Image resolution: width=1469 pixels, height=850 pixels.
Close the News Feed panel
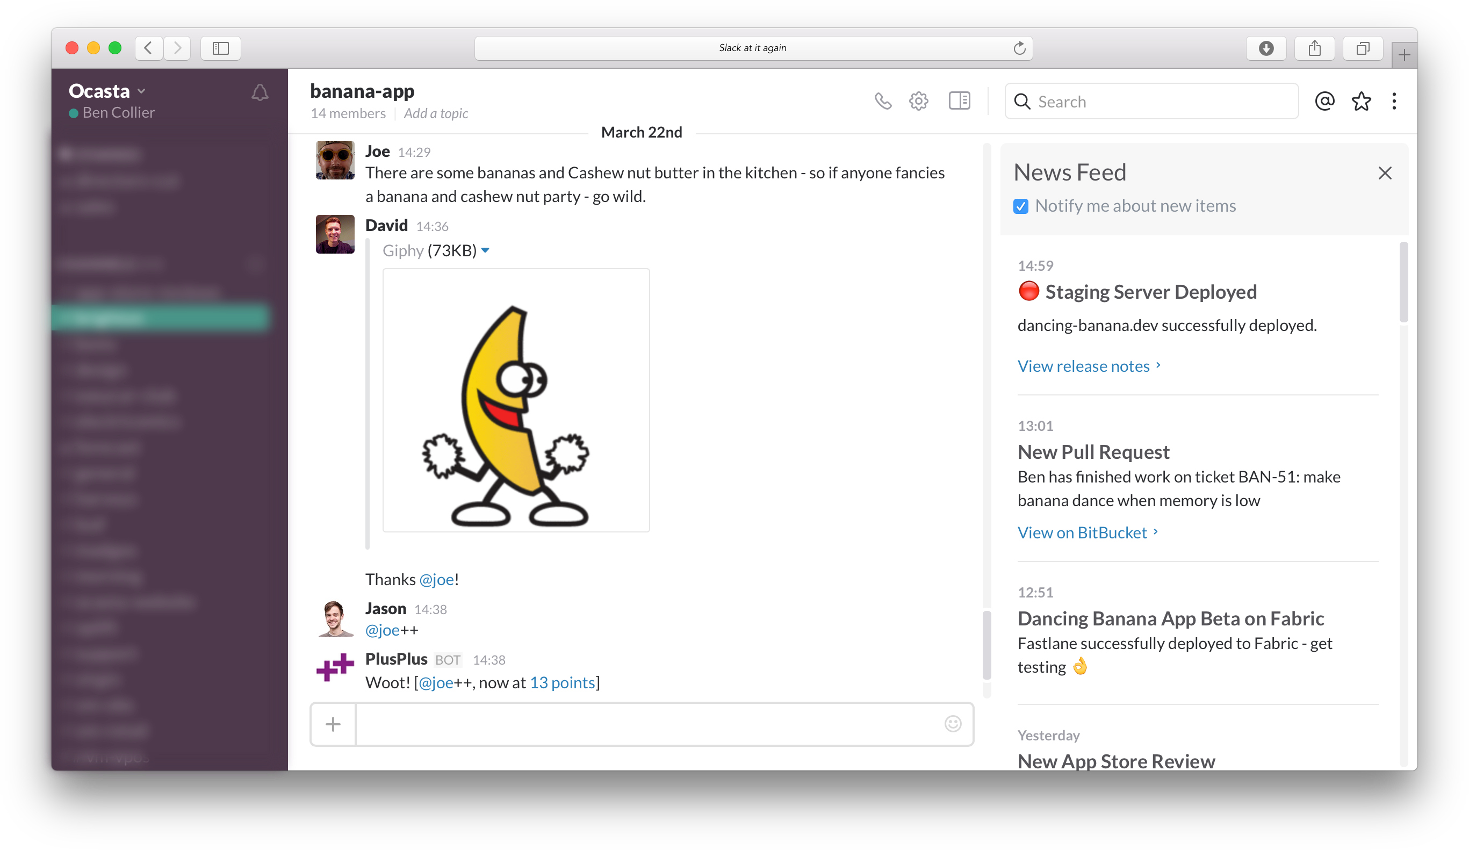click(x=1385, y=172)
